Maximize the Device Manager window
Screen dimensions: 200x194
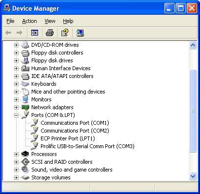(x=180, y=8)
